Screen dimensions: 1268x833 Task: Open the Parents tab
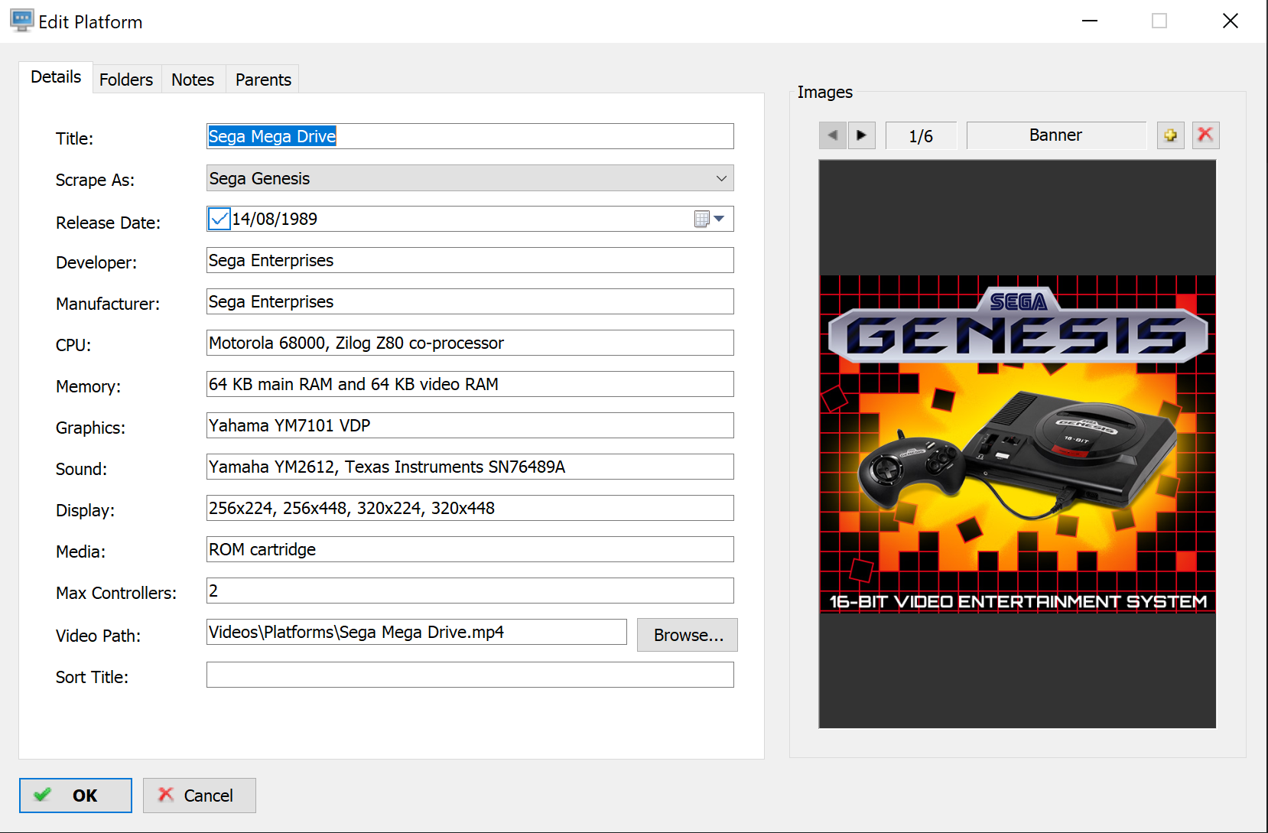(x=263, y=80)
